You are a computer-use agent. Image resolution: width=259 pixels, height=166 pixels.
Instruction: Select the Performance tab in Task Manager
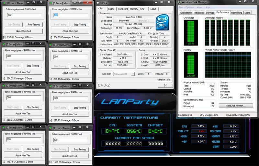tap(223, 12)
